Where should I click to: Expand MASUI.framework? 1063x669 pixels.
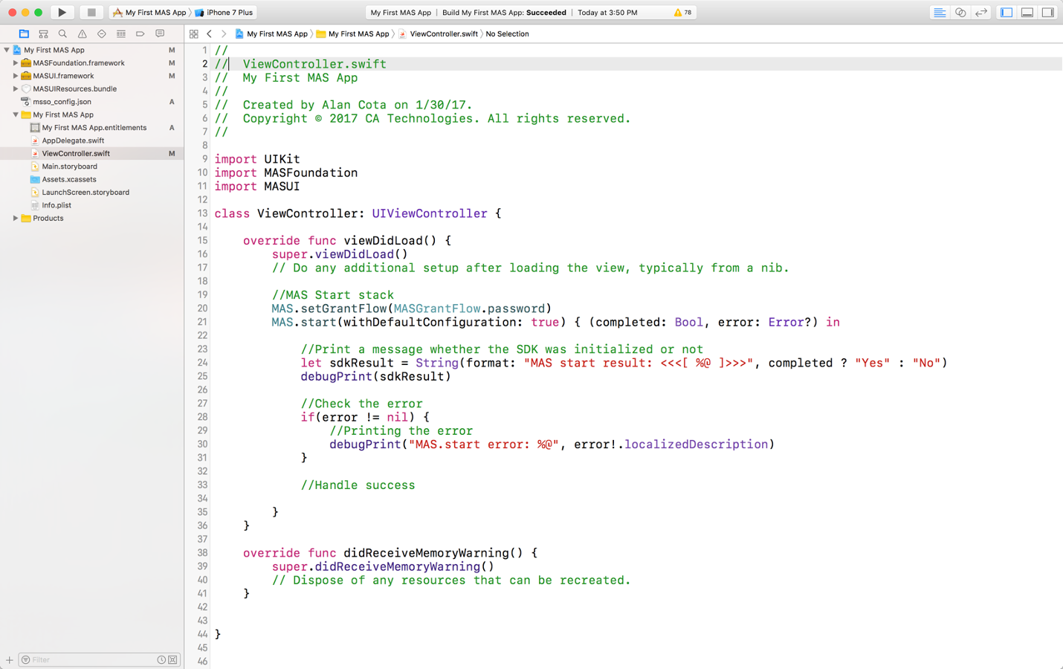(16, 76)
